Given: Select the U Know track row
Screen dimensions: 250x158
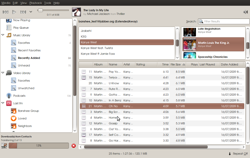Looking at the screenshot, I should pos(162,83).
